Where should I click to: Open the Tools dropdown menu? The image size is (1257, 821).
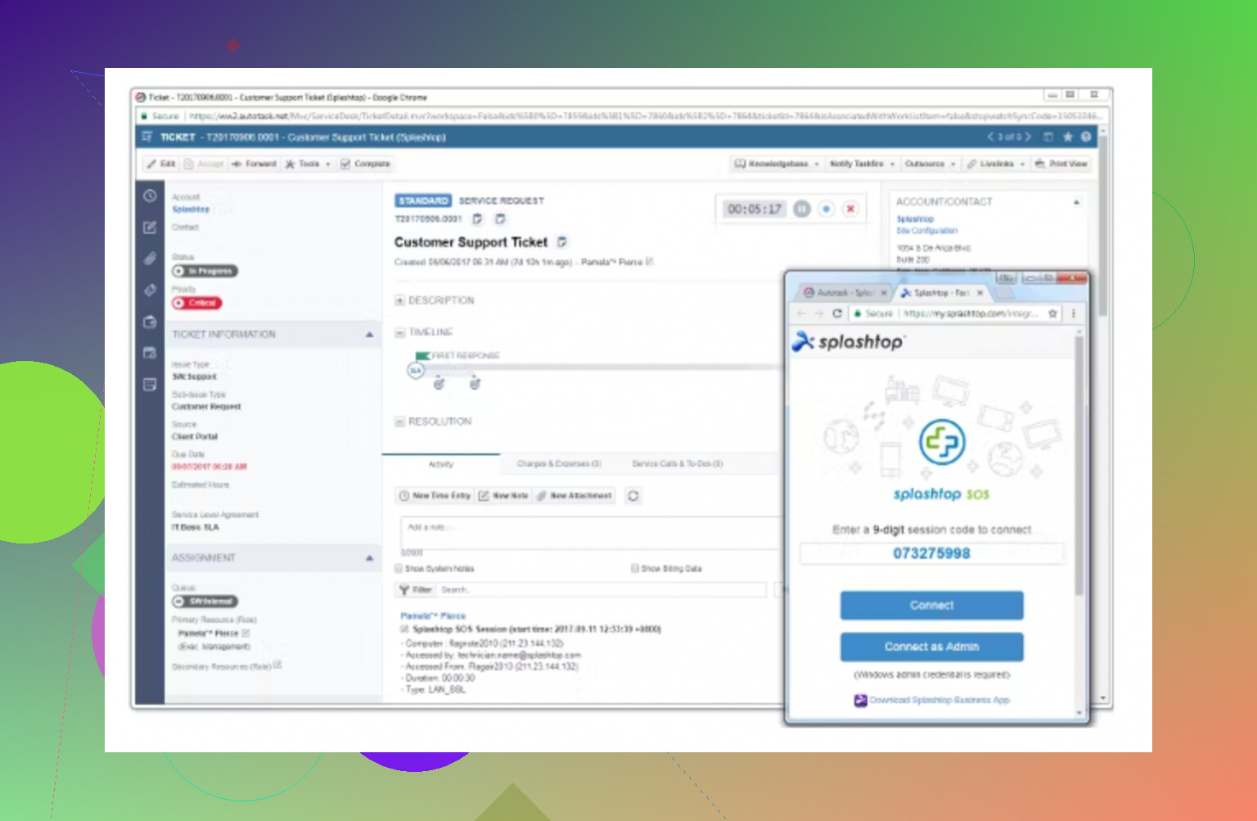309,164
